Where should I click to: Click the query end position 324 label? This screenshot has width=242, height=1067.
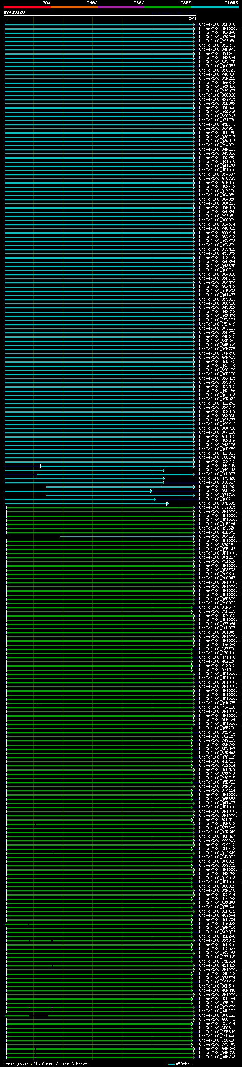[191, 19]
